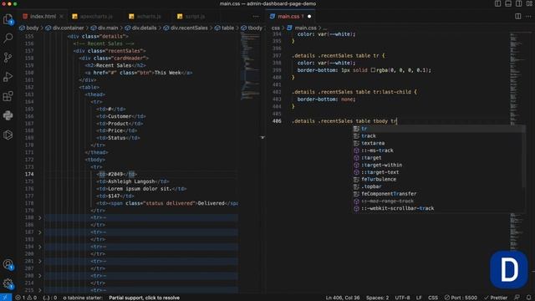Open main.css breadcrumb in right editor
The width and height of the screenshot is (535, 301).
click(302, 28)
